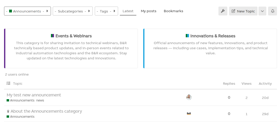Open the Bookmarks tab
The height and width of the screenshot is (122, 278).
(173, 11)
